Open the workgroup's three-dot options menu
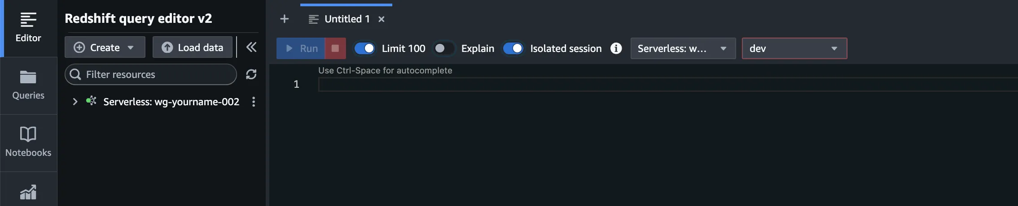1018x206 pixels. click(x=254, y=102)
